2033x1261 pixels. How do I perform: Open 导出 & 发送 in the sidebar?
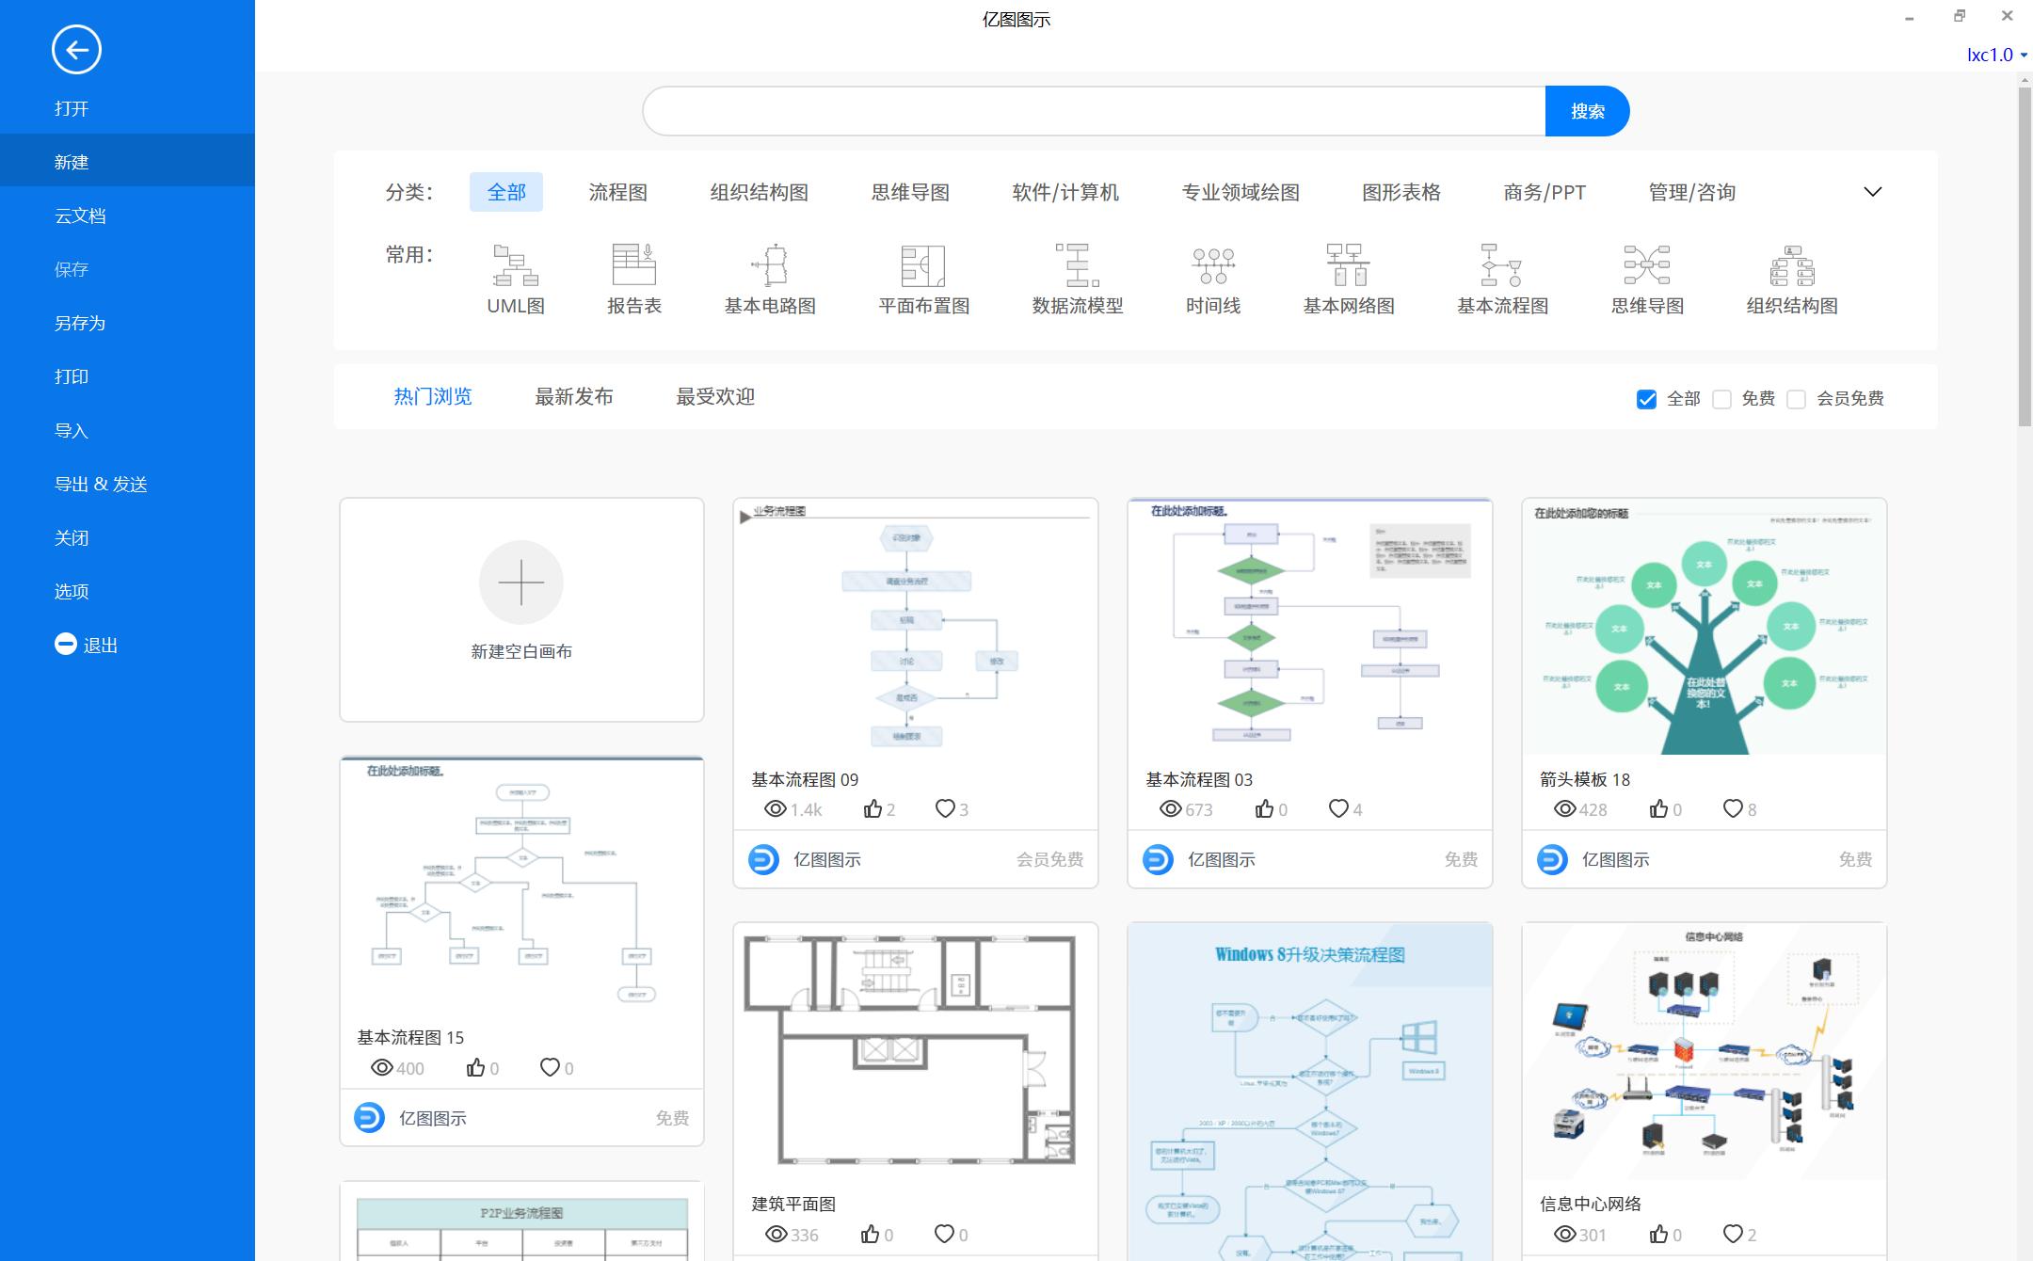pyautogui.click(x=101, y=483)
